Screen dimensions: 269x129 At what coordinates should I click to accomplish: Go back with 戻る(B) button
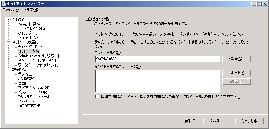(189, 121)
